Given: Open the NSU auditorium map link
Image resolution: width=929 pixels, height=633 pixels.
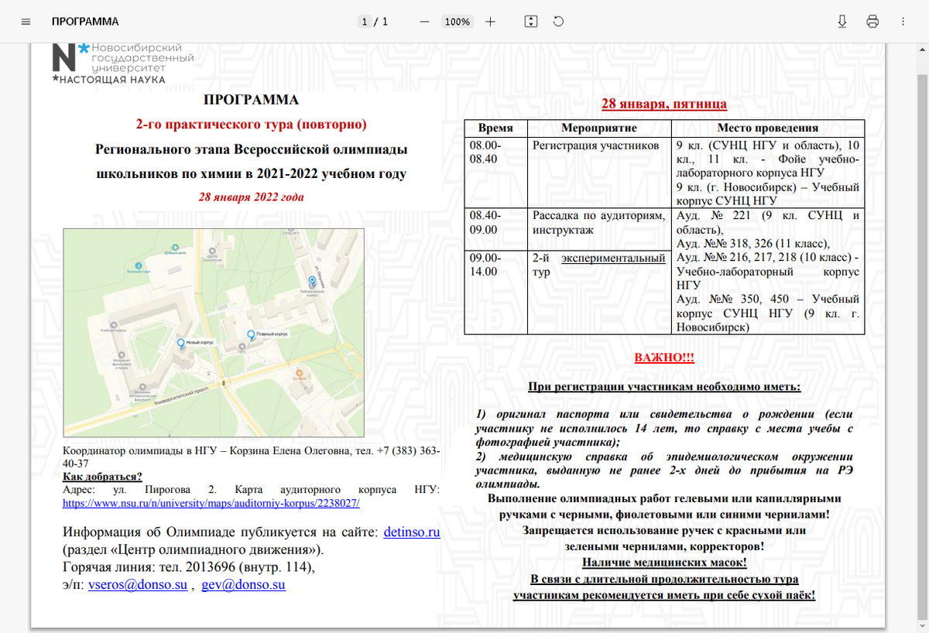Looking at the screenshot, I should tap(211, 502).
